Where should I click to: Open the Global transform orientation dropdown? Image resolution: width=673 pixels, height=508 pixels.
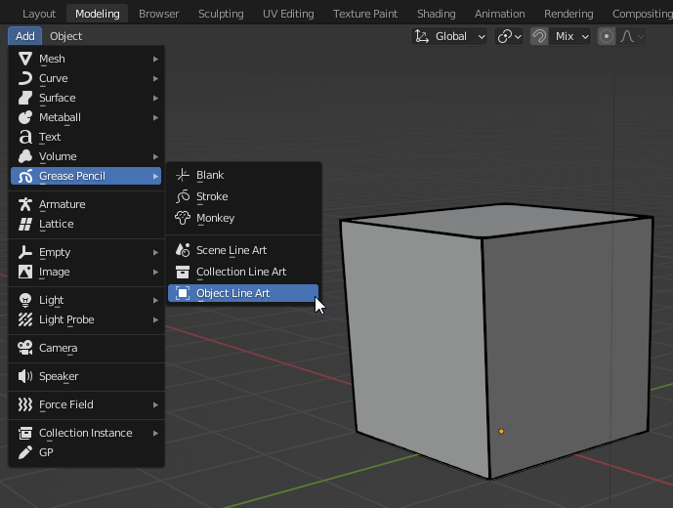click(450, 36)
